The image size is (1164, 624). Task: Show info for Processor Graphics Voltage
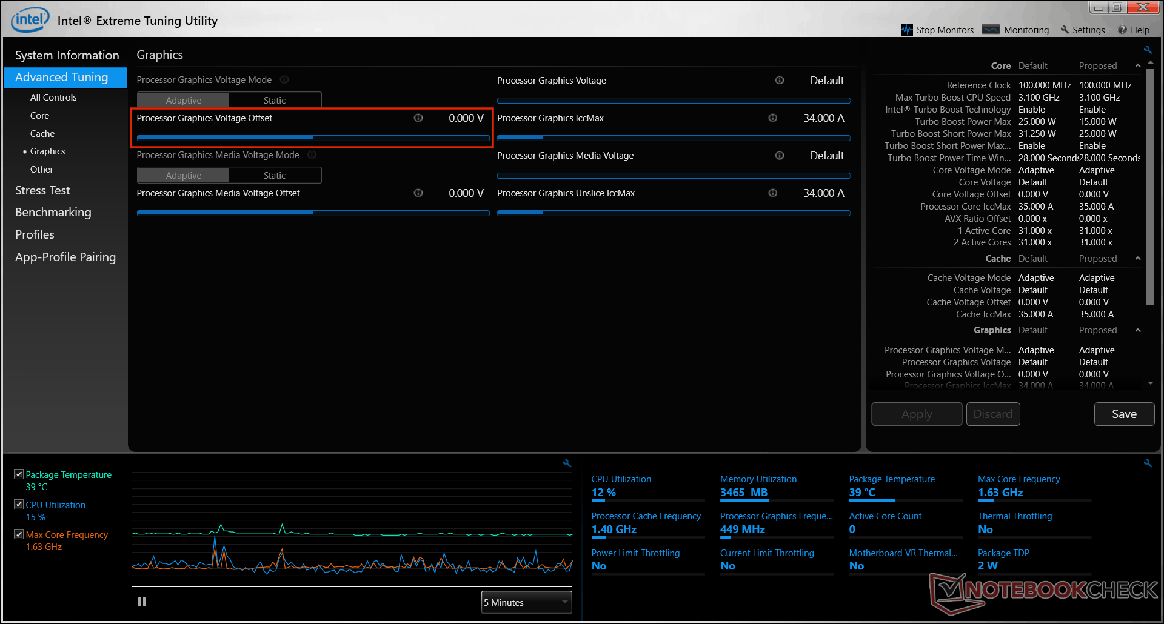pos(780,81)
